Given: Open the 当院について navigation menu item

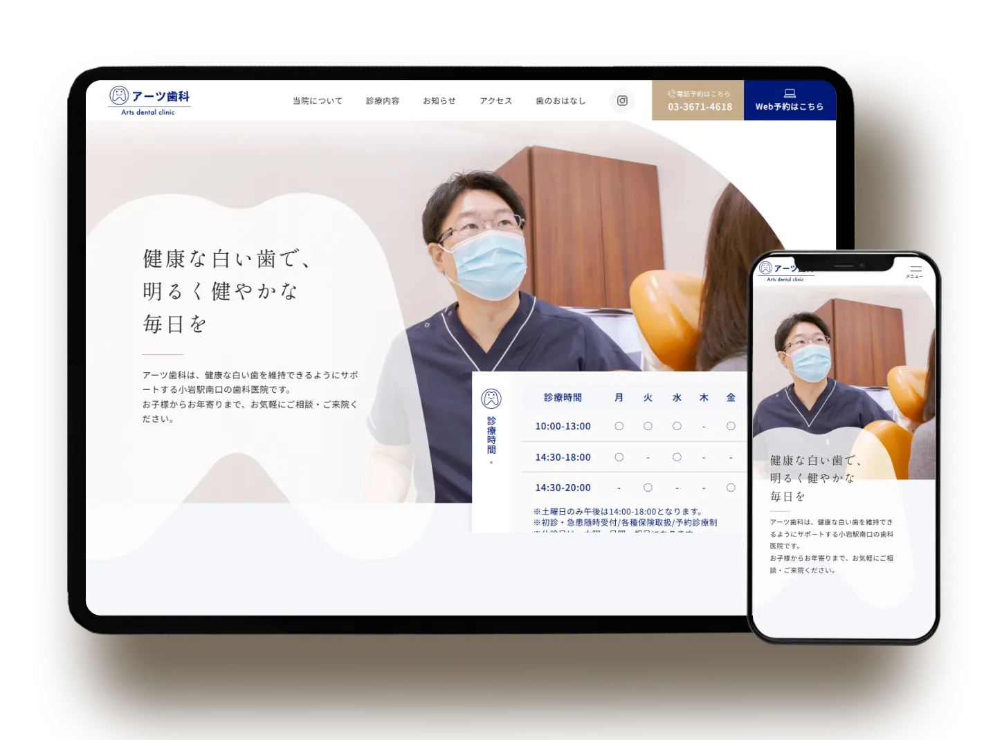Looking at the screenshot, I should (x=316, y=100).
